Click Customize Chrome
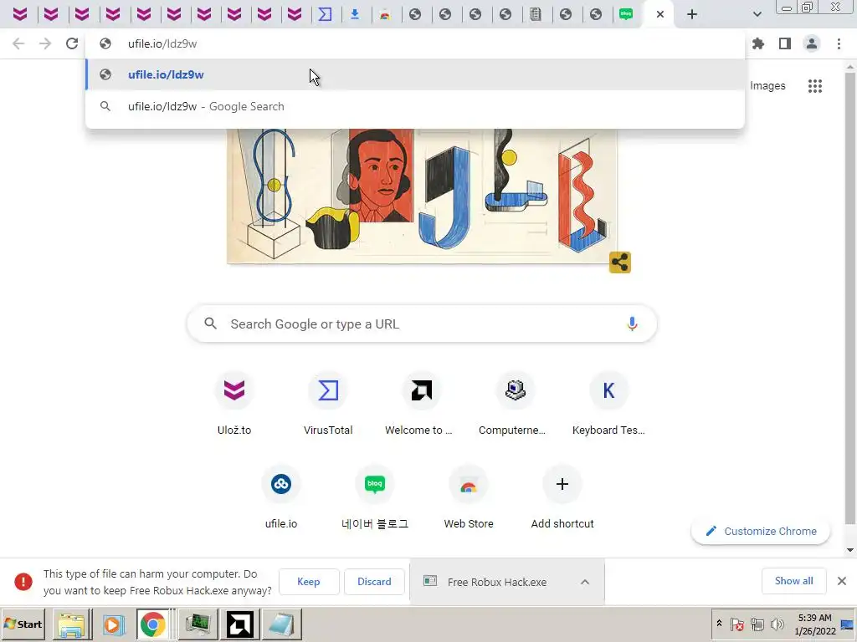The height and width of the screenshot is (642, 857). point(761,531)
